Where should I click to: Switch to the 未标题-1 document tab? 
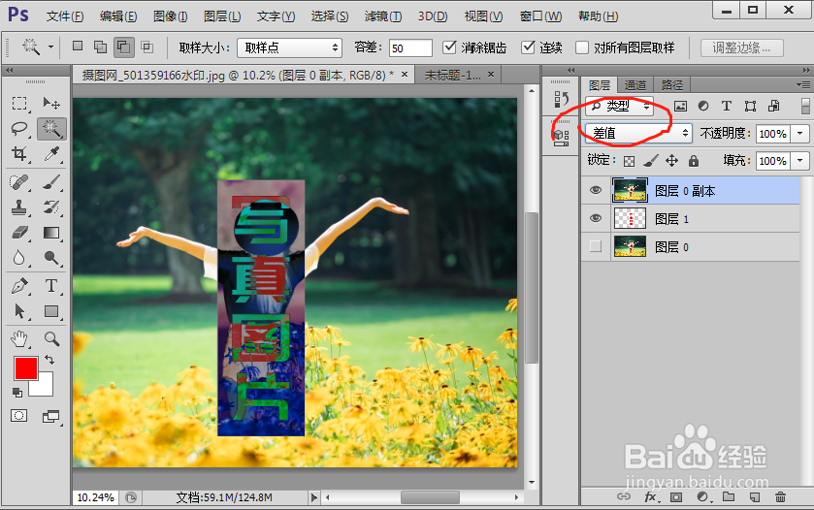(x=453, y=76)
